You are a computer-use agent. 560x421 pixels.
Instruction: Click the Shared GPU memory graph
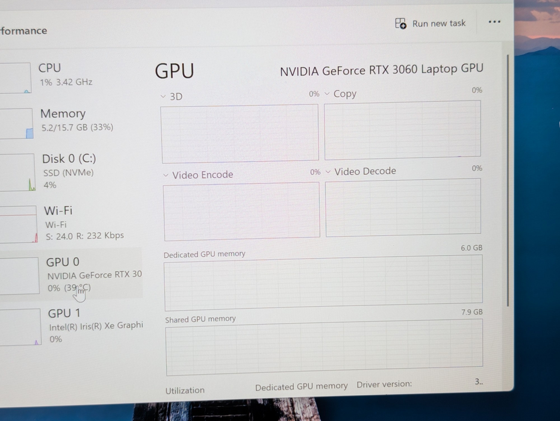[325, 347]
